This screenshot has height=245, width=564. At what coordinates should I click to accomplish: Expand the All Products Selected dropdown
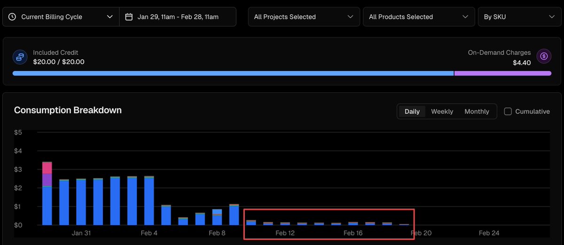point(419,17)
